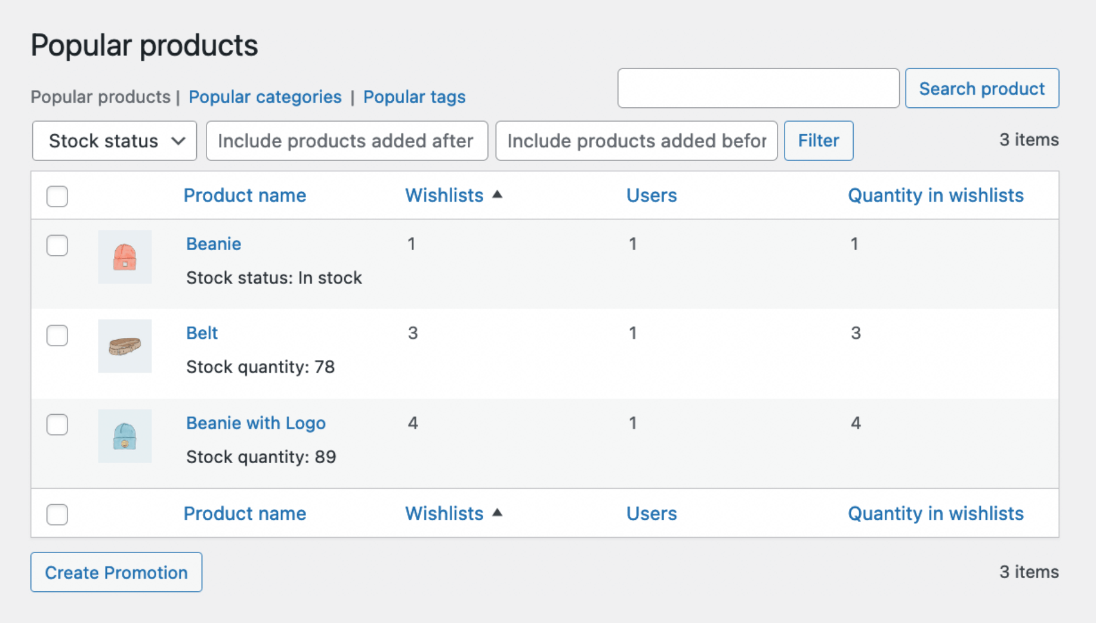This screenshot has width=1096, height=623.
Task: Click the Search product button
Action: pyautogui.click(x=981, y=88)
